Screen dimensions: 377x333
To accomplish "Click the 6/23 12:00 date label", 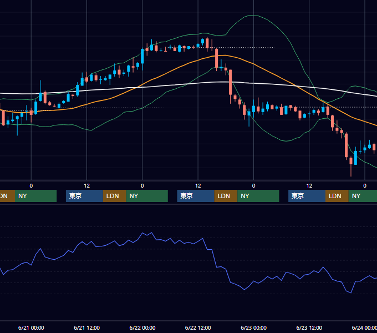I will click(x=309, y=327).
